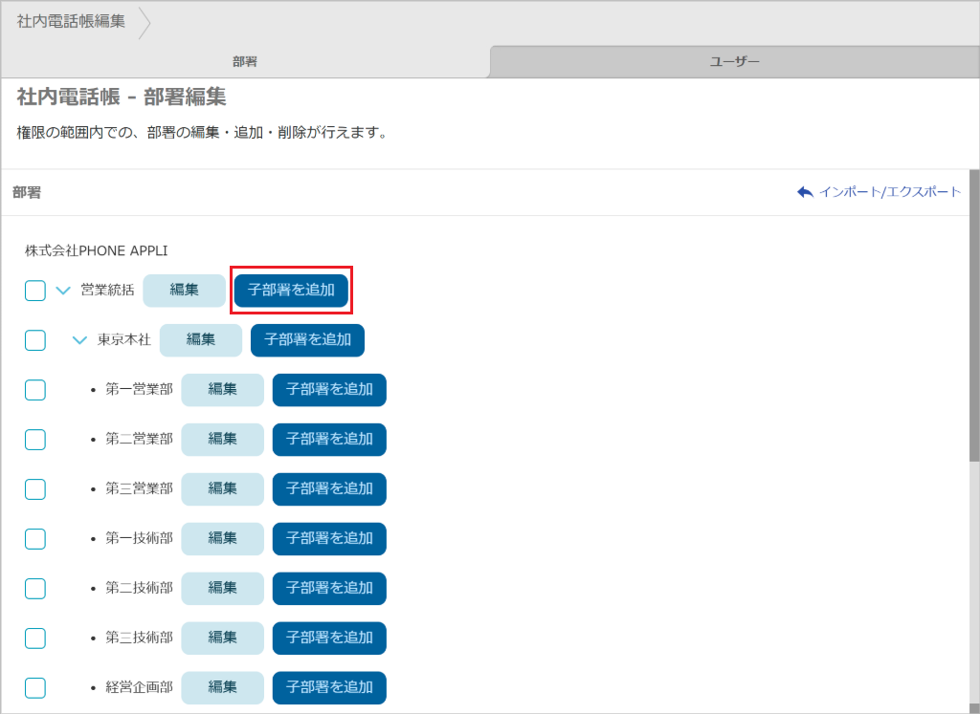Select the 第三技術部 checkbox
980x714 pixels.
point(35,638)
